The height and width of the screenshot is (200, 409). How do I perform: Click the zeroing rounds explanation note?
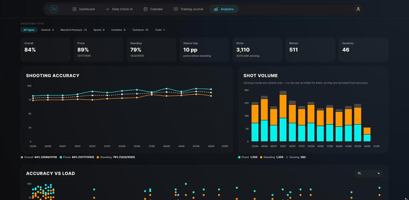(x=305, y=83)
